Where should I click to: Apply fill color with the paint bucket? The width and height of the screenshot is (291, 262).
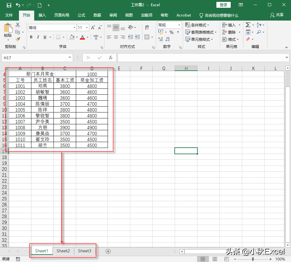pyautogui.click(x=72, y=37)
